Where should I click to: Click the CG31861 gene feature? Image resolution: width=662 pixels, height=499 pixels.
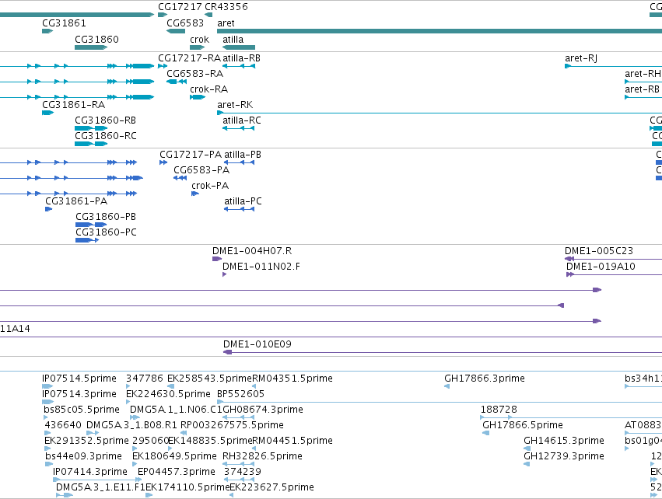(47, 31)
